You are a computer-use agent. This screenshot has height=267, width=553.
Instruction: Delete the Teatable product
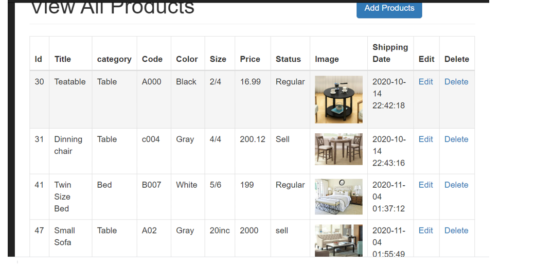tap(456, 82)
